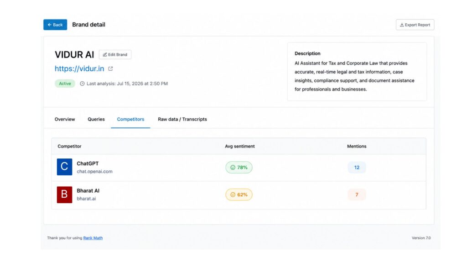Screen dimensions: 467x263
Task: Click the 62% sentiment badge
Action: [239, 195]
